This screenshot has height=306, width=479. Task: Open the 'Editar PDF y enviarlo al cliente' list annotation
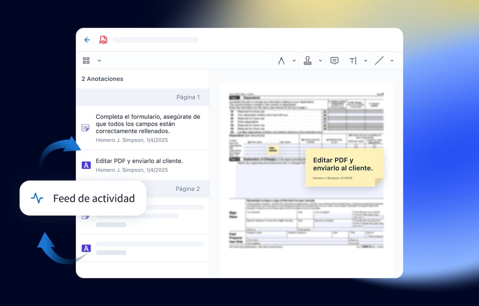tap(139, 161)
